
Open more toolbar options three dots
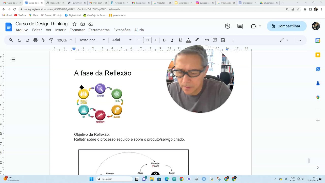pyautogui.click(x=233, y=40)
